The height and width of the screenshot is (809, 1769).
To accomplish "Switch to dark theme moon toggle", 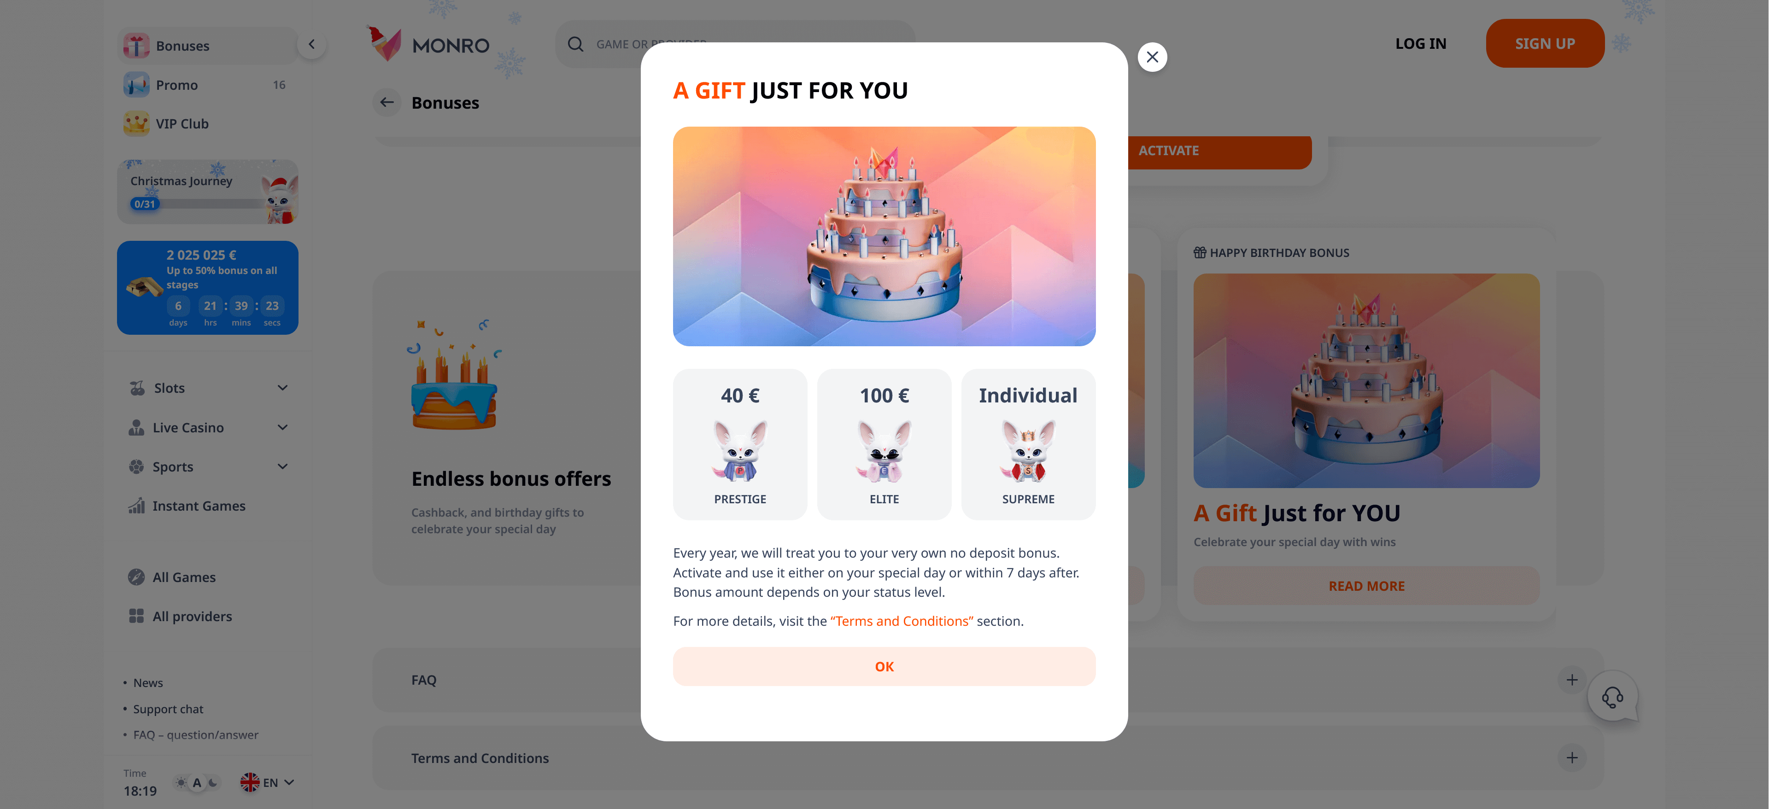I will click(x=213, y=782).
